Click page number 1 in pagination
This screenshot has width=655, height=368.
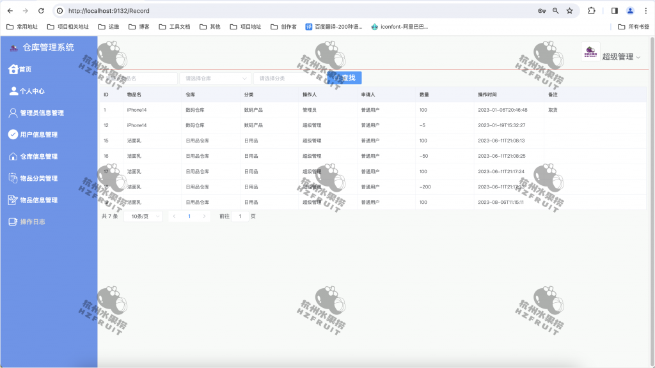click(x=190, y=216)
